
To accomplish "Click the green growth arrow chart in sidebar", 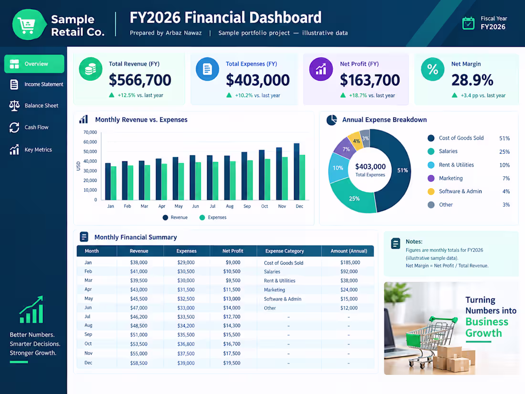I will 31,309.
